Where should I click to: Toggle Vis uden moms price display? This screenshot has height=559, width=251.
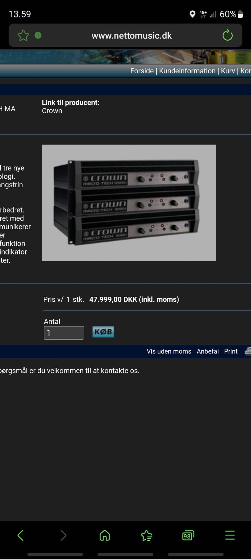tap(169, 351)
